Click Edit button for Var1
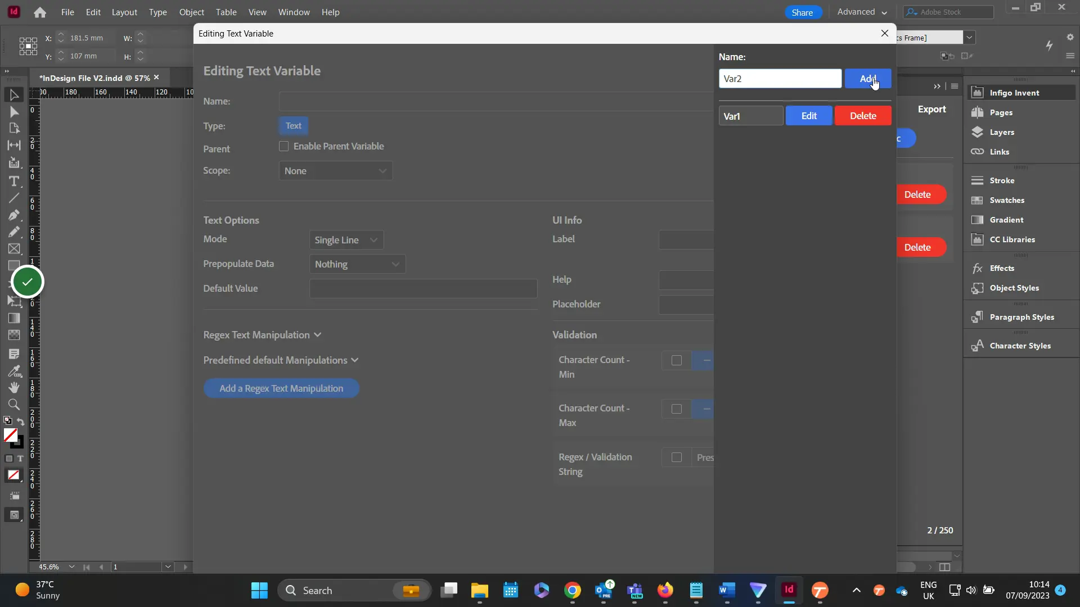1080x607 pixels. (809, 116)
